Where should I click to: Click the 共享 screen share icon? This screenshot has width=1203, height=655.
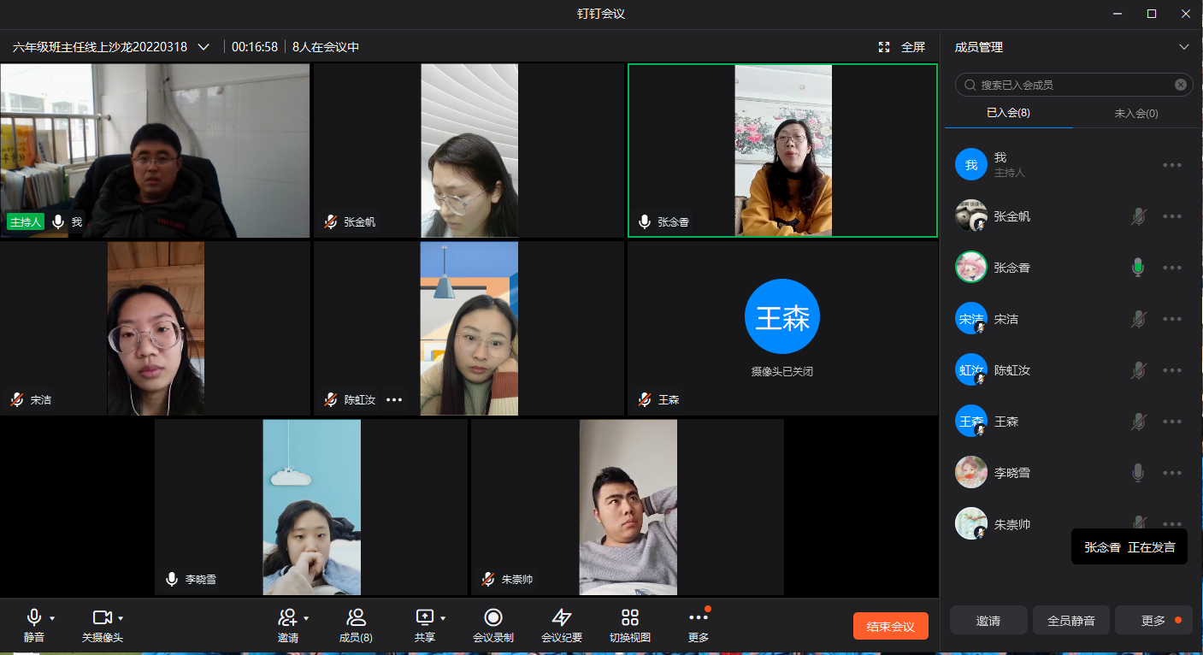pos(424,617)
